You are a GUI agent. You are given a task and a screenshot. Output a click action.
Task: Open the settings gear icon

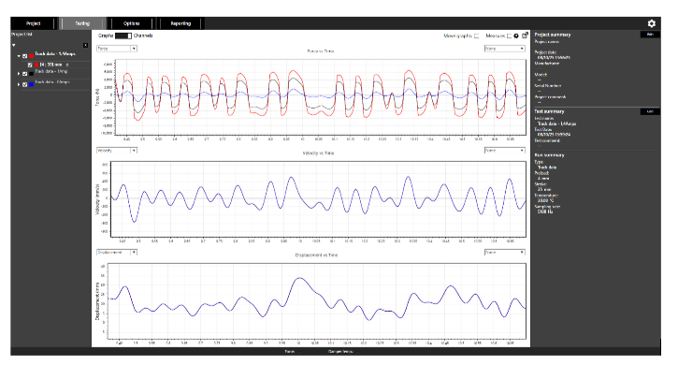pyautogui.click(x=651, y=23)
